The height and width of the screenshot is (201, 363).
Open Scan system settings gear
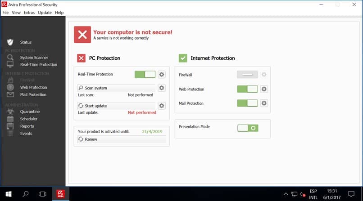pos(162,88)
